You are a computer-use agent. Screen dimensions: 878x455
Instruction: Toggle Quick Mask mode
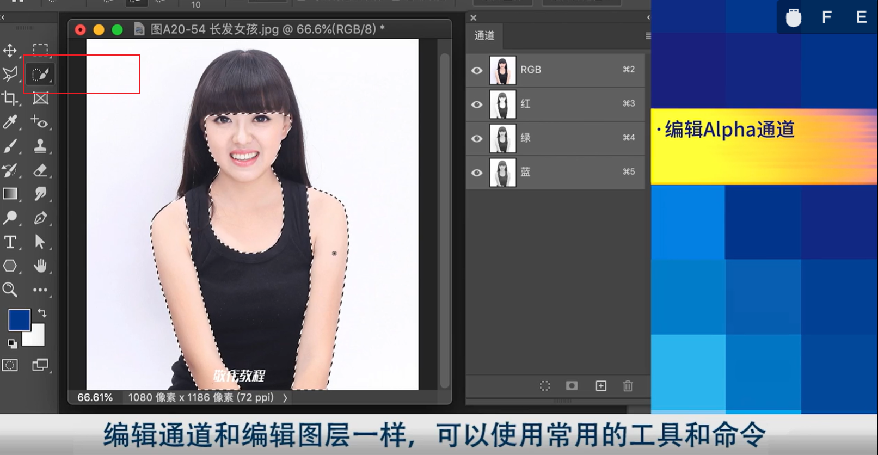[x=10, y=365]
